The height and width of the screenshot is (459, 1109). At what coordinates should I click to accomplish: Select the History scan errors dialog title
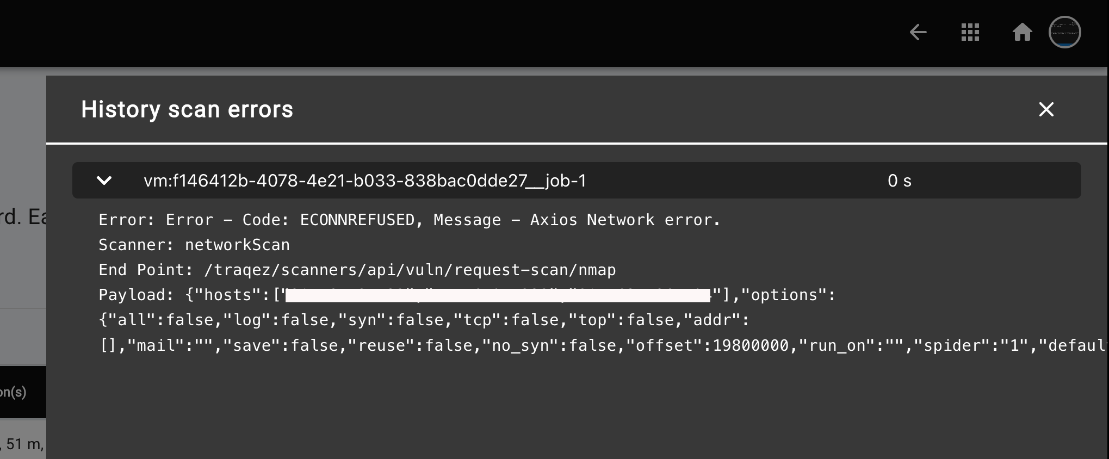[x=187, y=109]
